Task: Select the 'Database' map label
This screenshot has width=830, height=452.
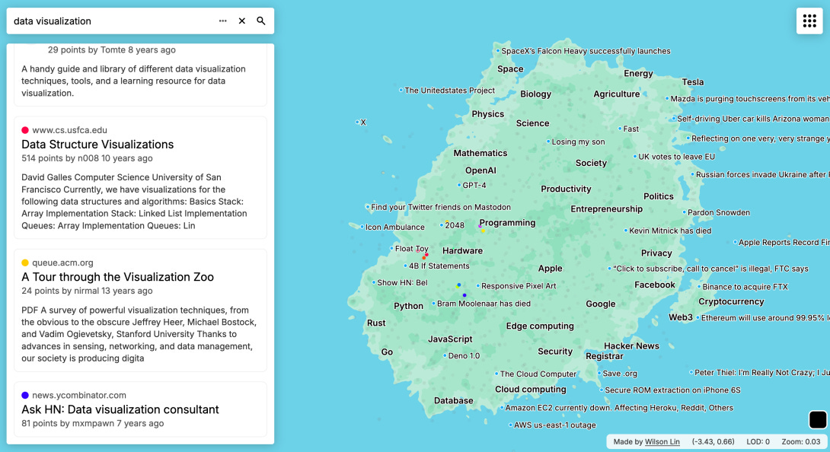Action: (x=454, y=401)
